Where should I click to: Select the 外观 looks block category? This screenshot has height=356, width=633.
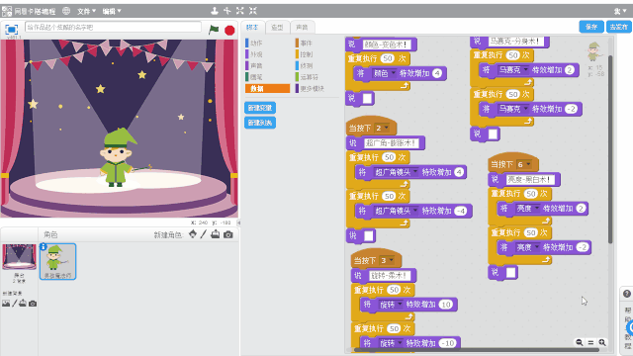pyautogui.click(x=256, y=54)
